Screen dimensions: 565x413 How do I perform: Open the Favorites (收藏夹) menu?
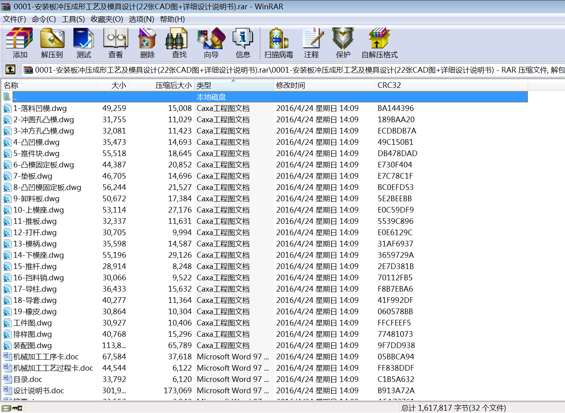click(x=107, y=19)
